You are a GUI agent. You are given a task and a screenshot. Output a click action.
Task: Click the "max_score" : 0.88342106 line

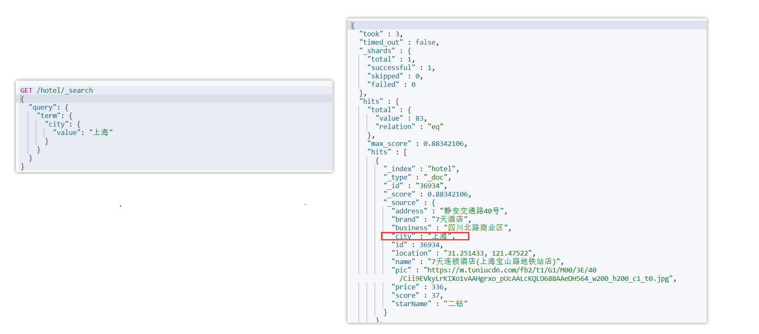point(417,143)
